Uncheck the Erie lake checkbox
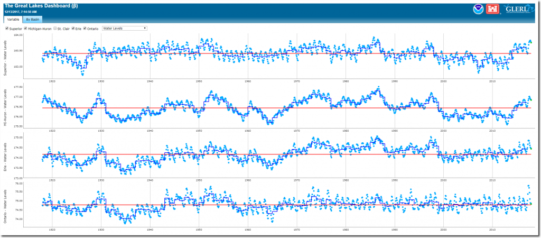The height and width of the screenshot is (238, 541). point(73,29)
